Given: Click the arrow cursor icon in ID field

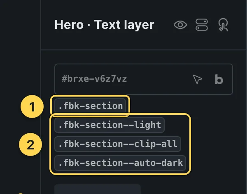Looking at the screenshot, I should (197, 79).
